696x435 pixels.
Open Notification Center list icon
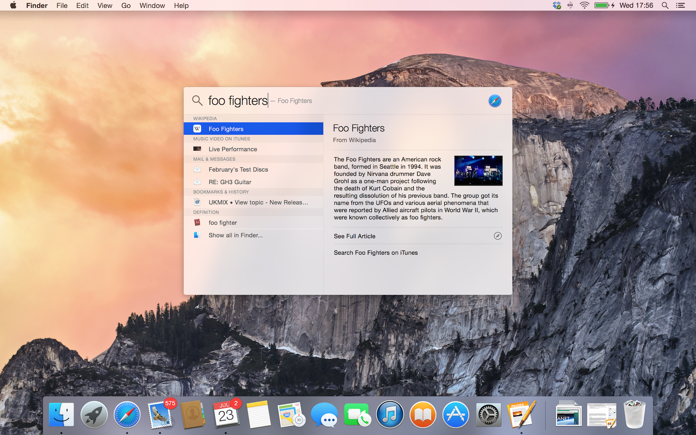point(681,5)
